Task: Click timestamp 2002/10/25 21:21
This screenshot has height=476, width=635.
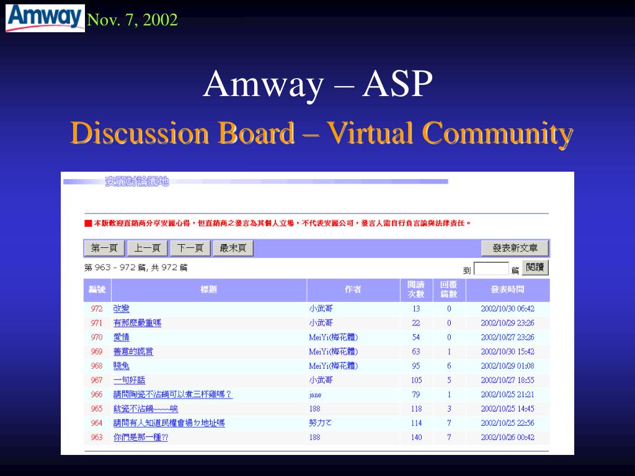Action: click(x=508, y=394)
